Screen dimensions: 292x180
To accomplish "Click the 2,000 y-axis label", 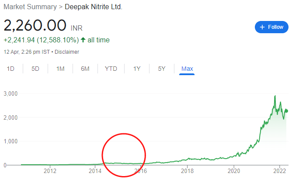I will (x=10, y=118).
